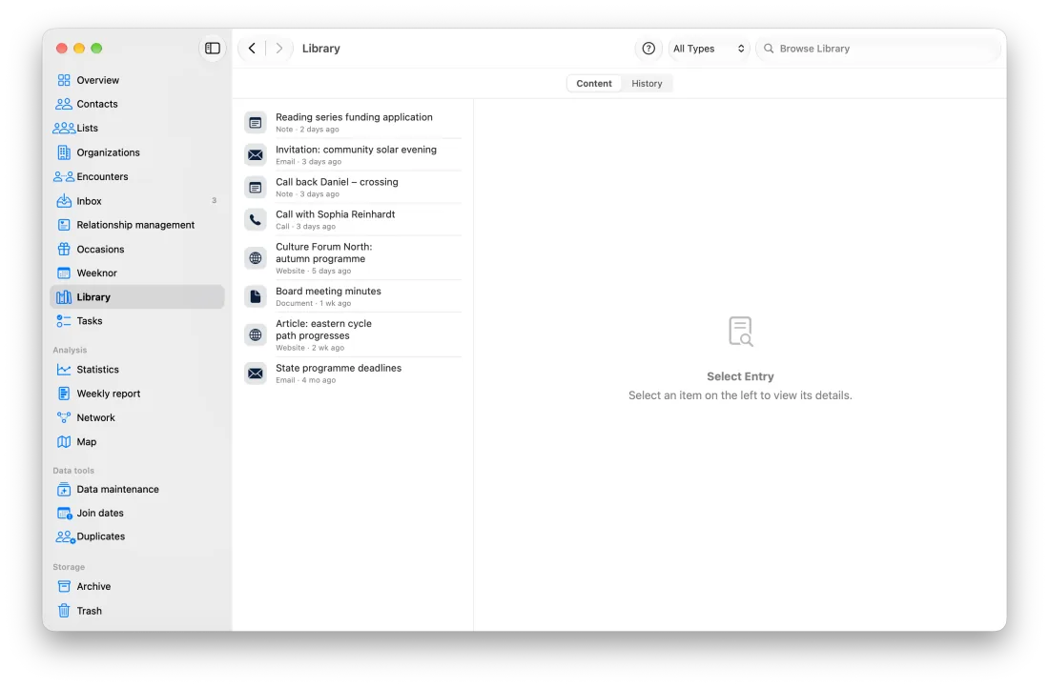
Task: Open the Inbox sidebar item
Action: [x=137, y=200]
